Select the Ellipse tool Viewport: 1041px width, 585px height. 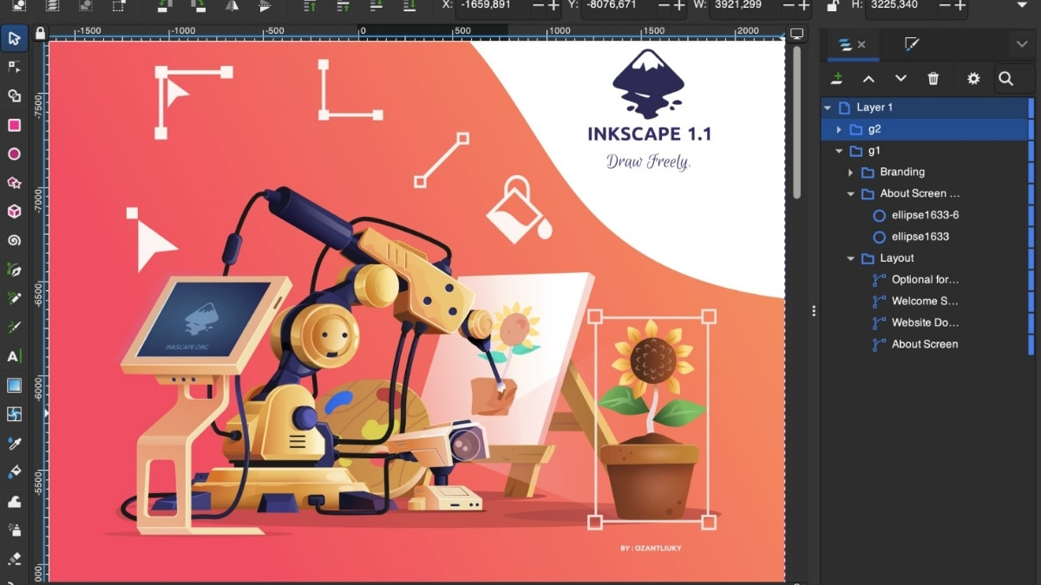(x=14, y=153)
